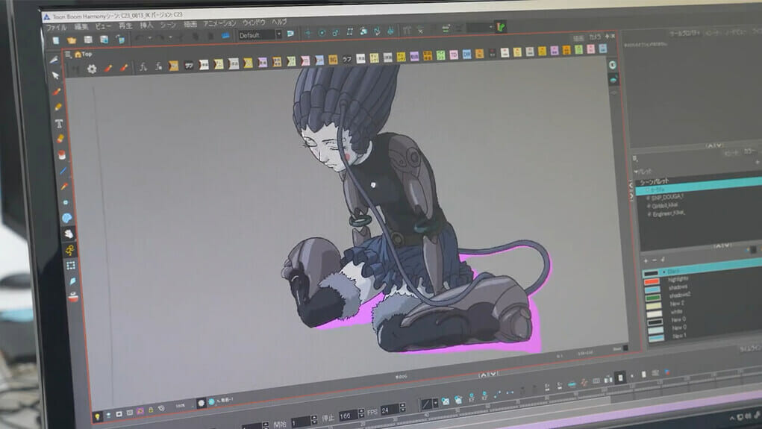Open the 編集 (Edit) menu
The image size is (762, 429).
pos(81,27)
